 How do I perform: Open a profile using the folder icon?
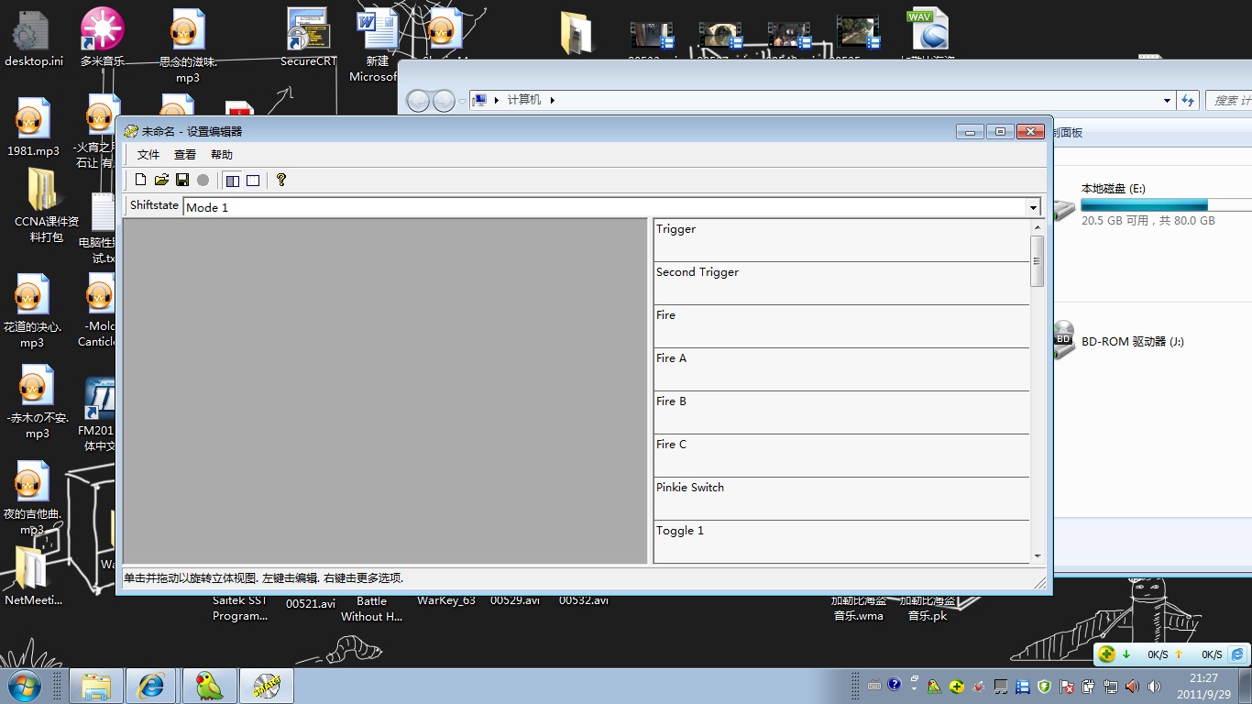click(161, 180)
